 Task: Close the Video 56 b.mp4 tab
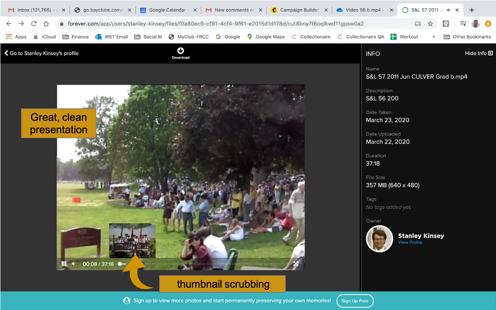click(x=391, y=10)
